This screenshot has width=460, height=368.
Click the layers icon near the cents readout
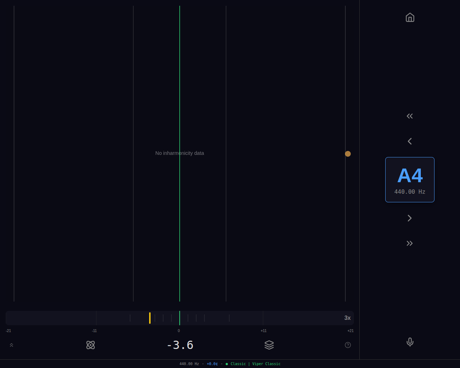tap(269, 345)
